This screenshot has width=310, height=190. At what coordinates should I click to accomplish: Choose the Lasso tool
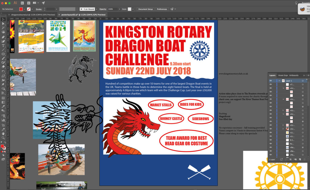pos(3,32)
